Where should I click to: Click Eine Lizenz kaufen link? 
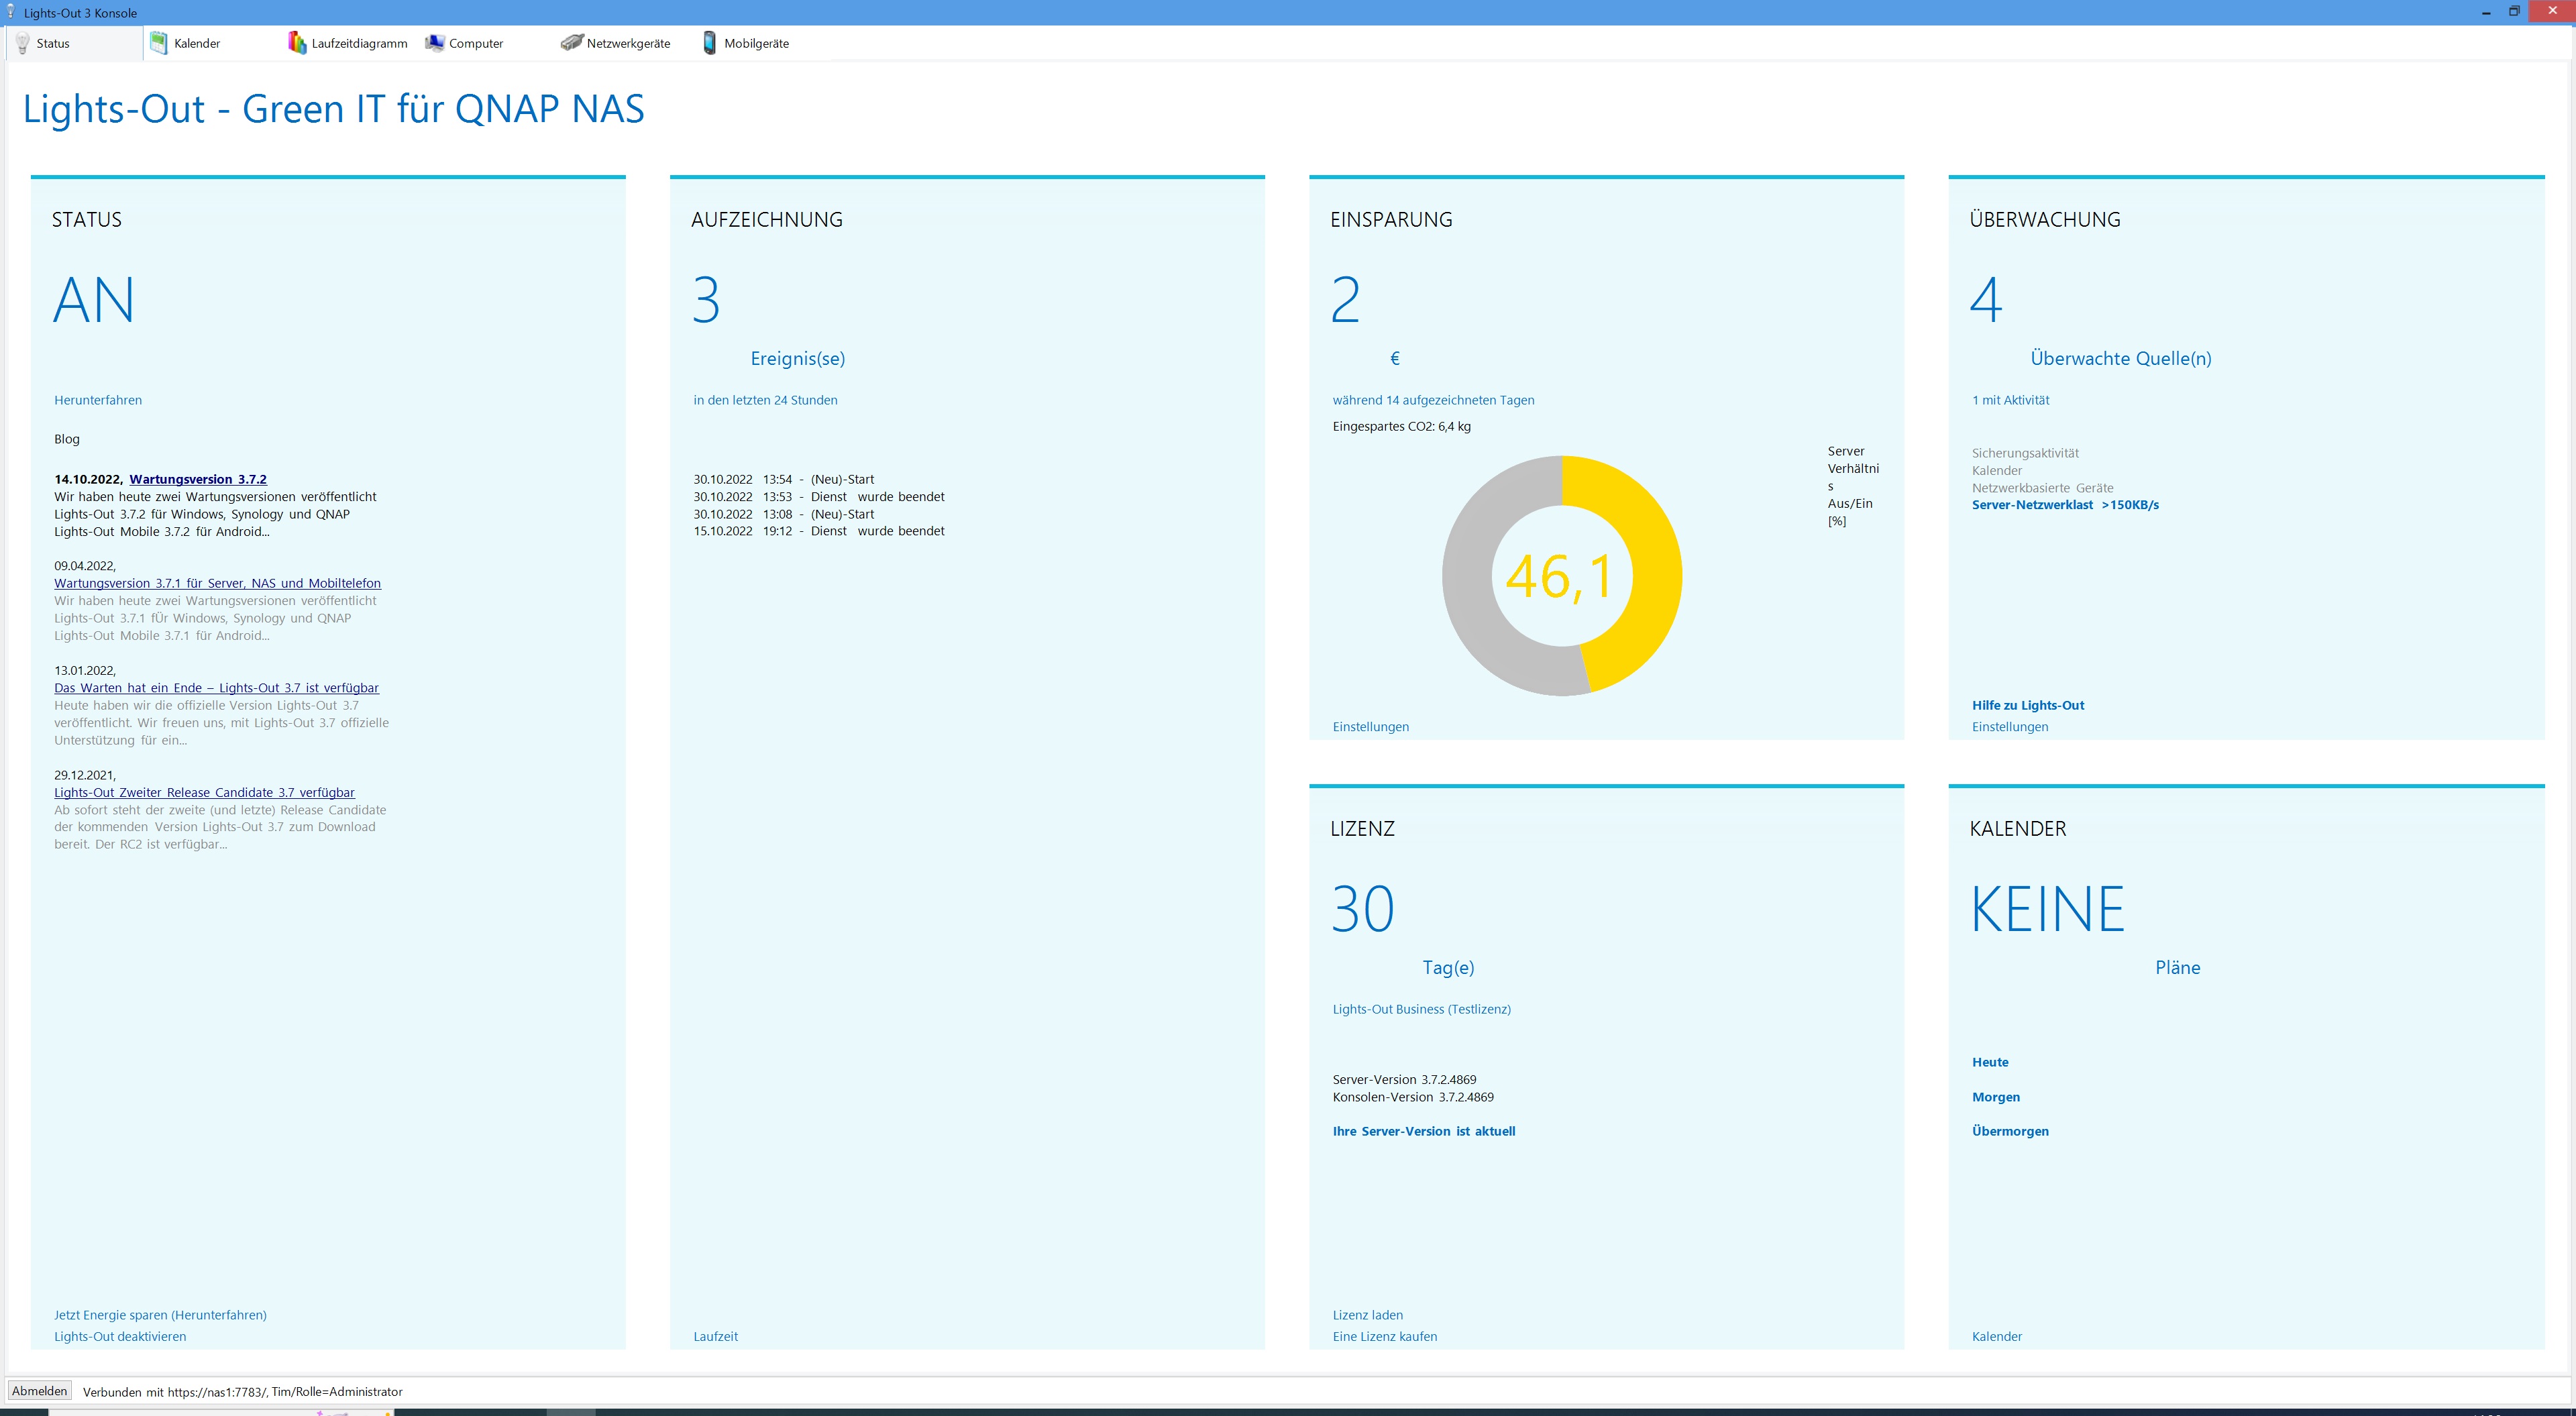(x=1385, y=1336)
